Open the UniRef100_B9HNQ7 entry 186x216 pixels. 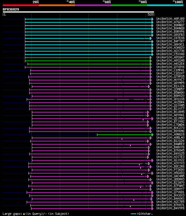point(170,25)
